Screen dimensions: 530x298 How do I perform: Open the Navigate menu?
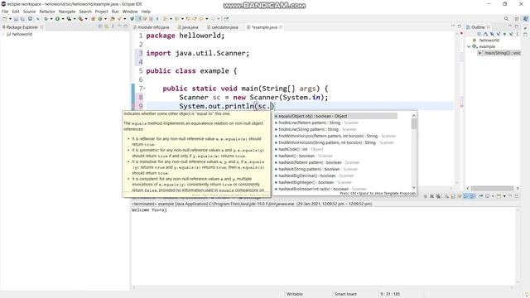pyautogui.click(x=67, y=12)
